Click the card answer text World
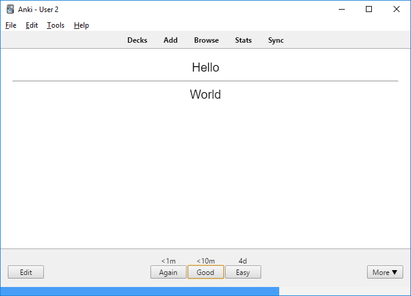411x296 pixels. pos(205,94)
